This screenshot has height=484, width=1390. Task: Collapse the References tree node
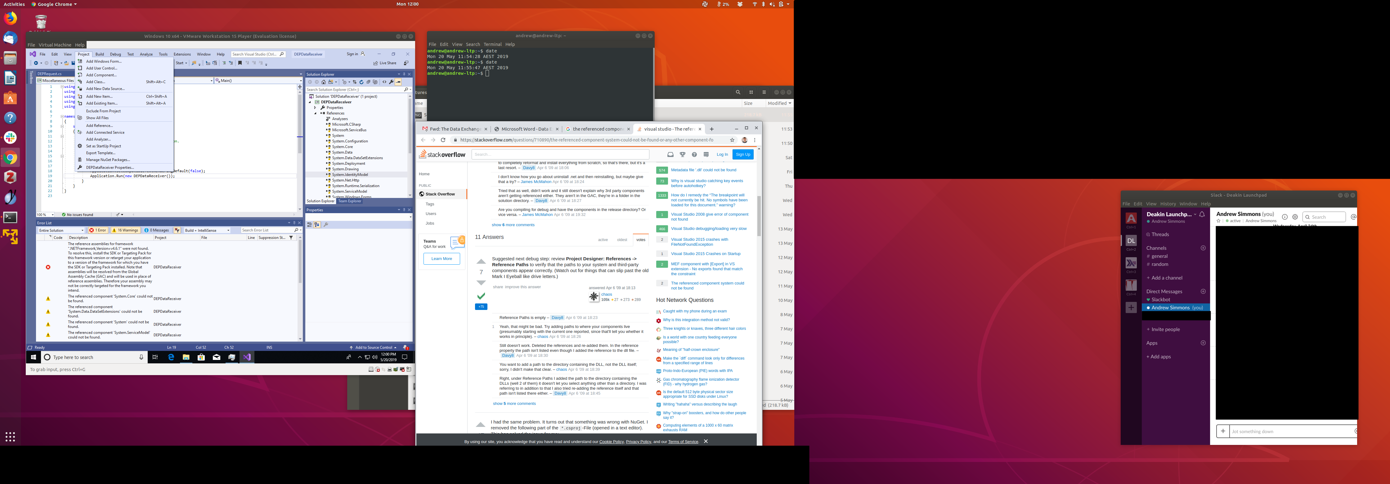pyautogui.click(x=316, y=113)
